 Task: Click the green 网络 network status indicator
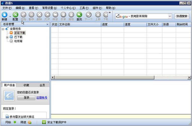coord(15,122)
